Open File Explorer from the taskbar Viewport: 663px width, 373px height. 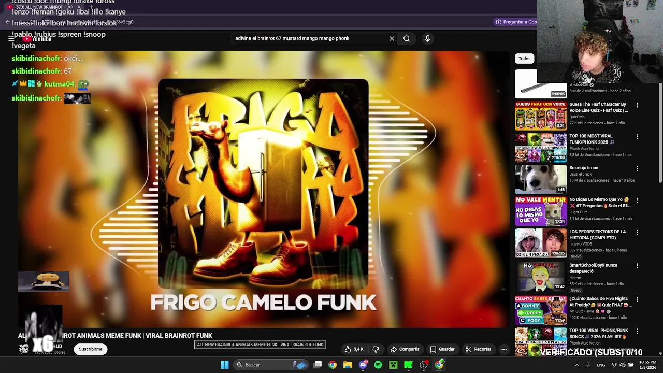coord(348,365)
